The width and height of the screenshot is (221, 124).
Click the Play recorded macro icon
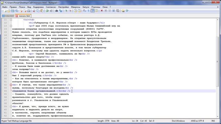click(x=110, y=11)
